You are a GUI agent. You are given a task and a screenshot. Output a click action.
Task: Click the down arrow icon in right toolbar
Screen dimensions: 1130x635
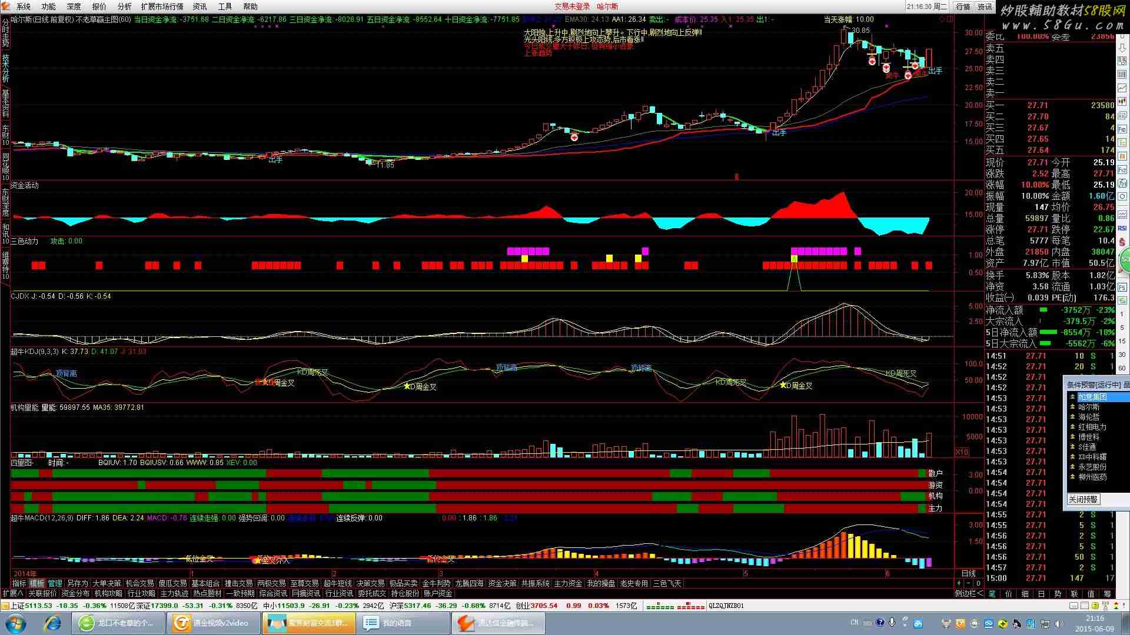[1122, 48]
